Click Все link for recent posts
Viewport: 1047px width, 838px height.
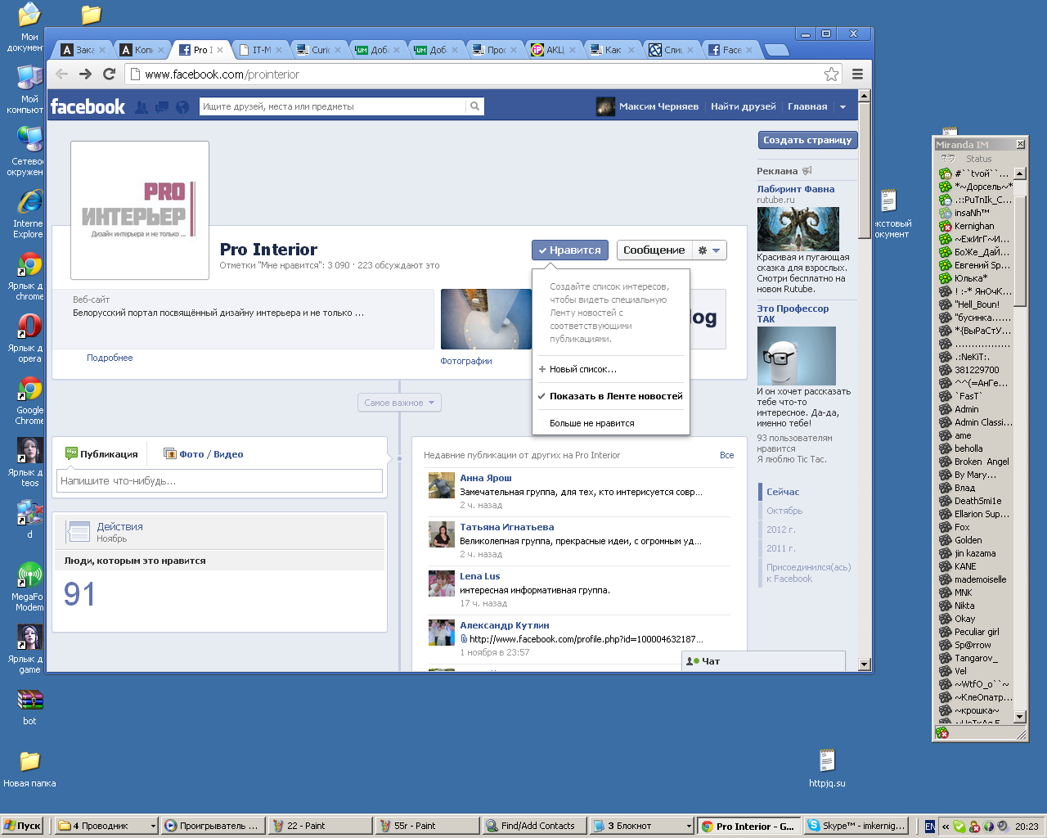tap(726, 455)
